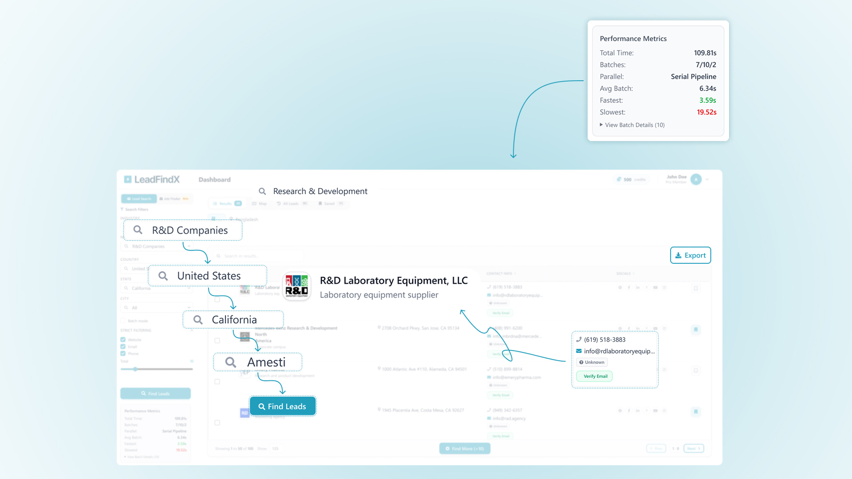This screenshot has width=852, height=479.
Task: Open website icon for info@rad.agency row
Action: point(620,411)
